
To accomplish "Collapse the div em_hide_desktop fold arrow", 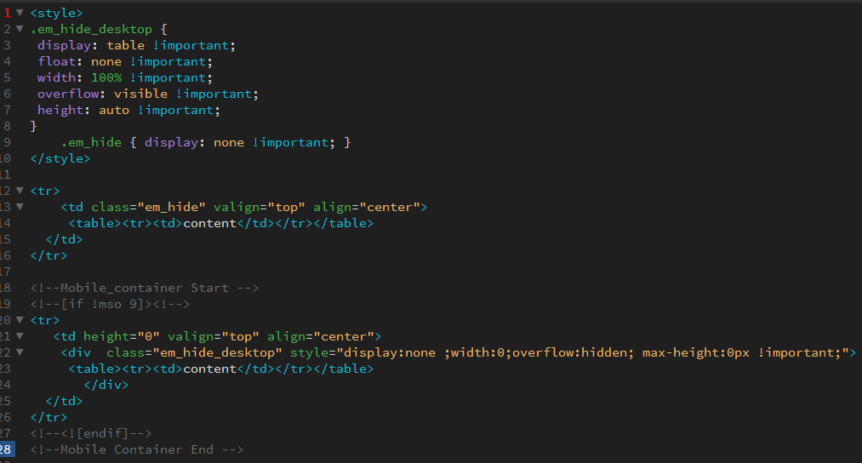I will click(20, 352).
